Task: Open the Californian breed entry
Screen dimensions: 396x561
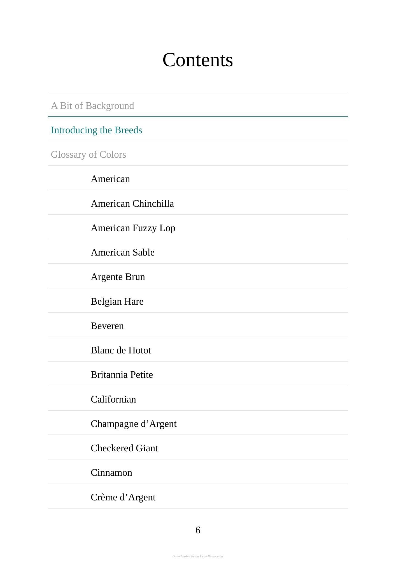Action: click(x=113, y=399)
